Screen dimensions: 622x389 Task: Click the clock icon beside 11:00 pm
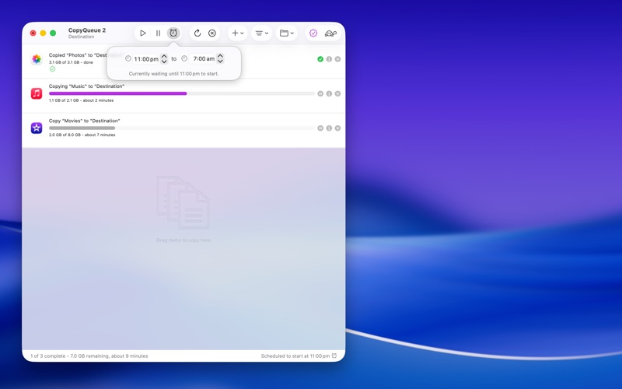pyautogui.click(x=128, y=58)
